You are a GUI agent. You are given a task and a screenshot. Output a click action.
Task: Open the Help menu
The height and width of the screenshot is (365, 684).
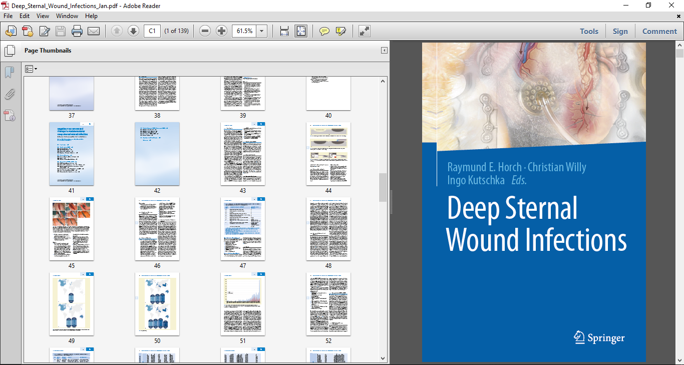(x=91, y=16)
